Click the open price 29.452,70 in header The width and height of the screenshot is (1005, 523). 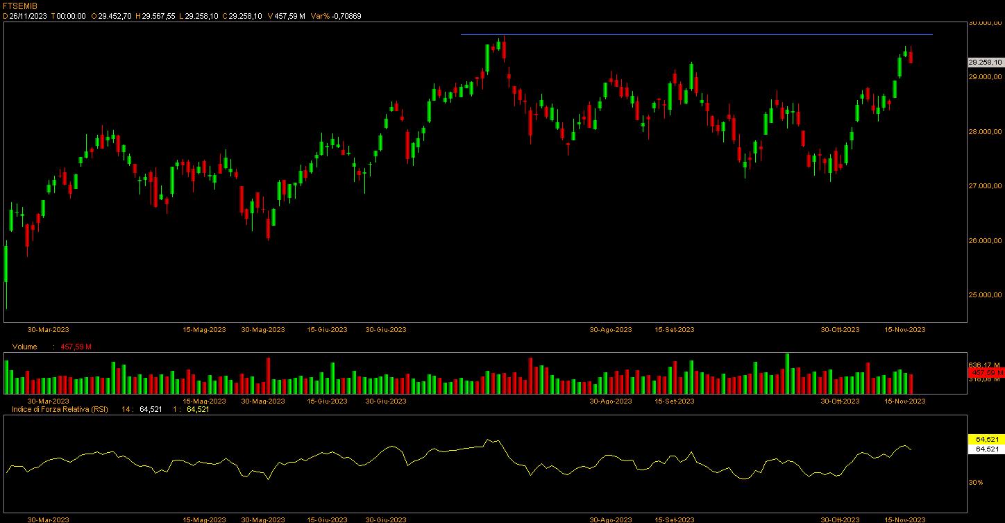point(115,15)
